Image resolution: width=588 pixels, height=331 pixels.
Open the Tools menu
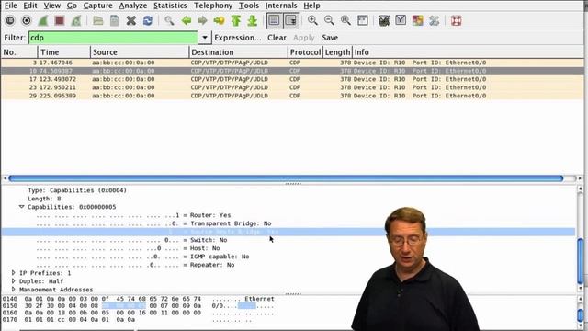(x=249, y=6)
